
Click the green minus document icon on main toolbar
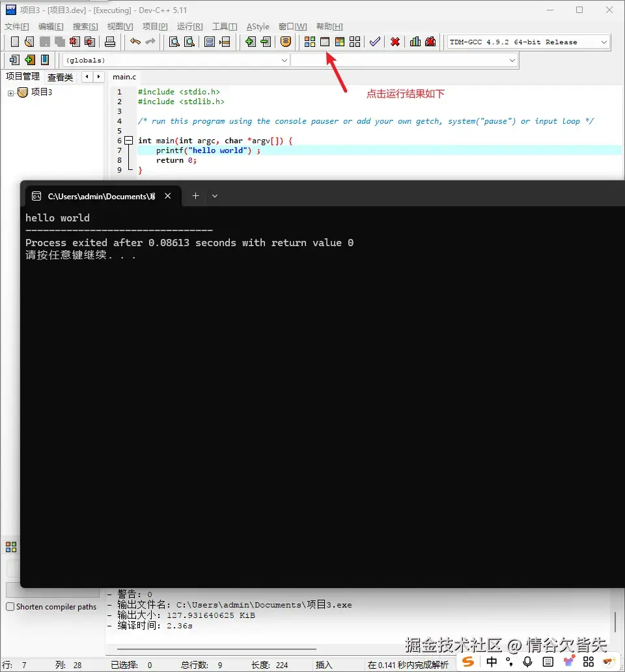266,42
